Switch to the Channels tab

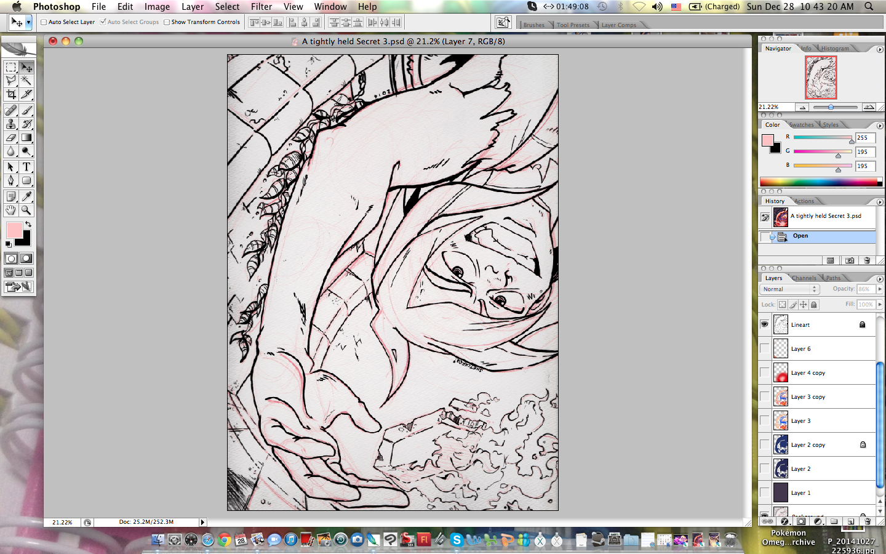point(804,278)
